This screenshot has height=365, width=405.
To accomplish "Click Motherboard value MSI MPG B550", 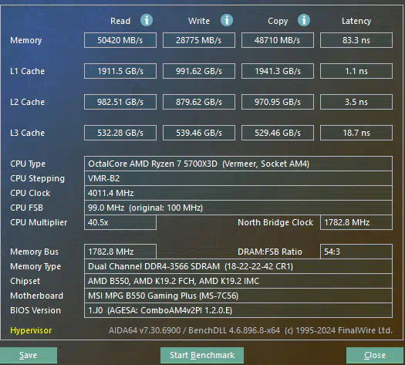I will pos(238,296).
